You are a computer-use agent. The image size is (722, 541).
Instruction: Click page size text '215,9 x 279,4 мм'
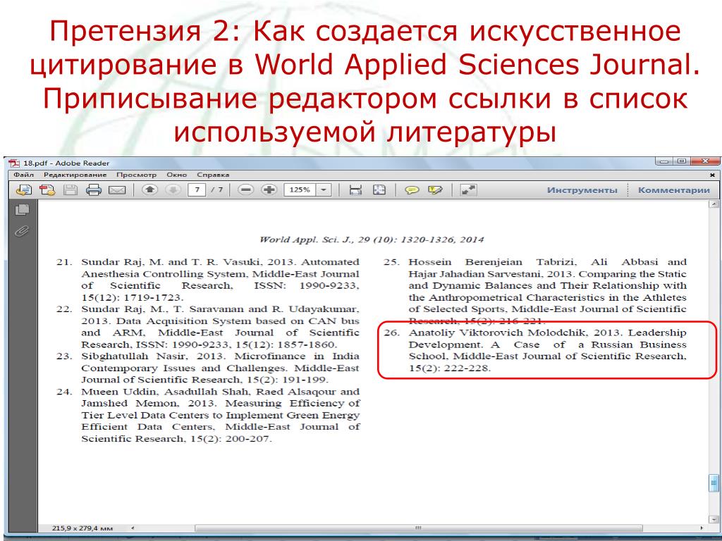[x=82, y=528]
